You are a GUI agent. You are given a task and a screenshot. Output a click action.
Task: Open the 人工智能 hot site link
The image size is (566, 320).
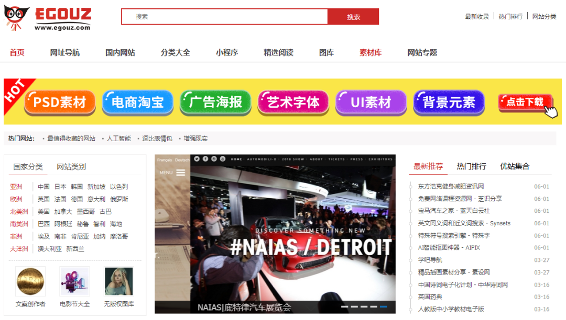119,139
